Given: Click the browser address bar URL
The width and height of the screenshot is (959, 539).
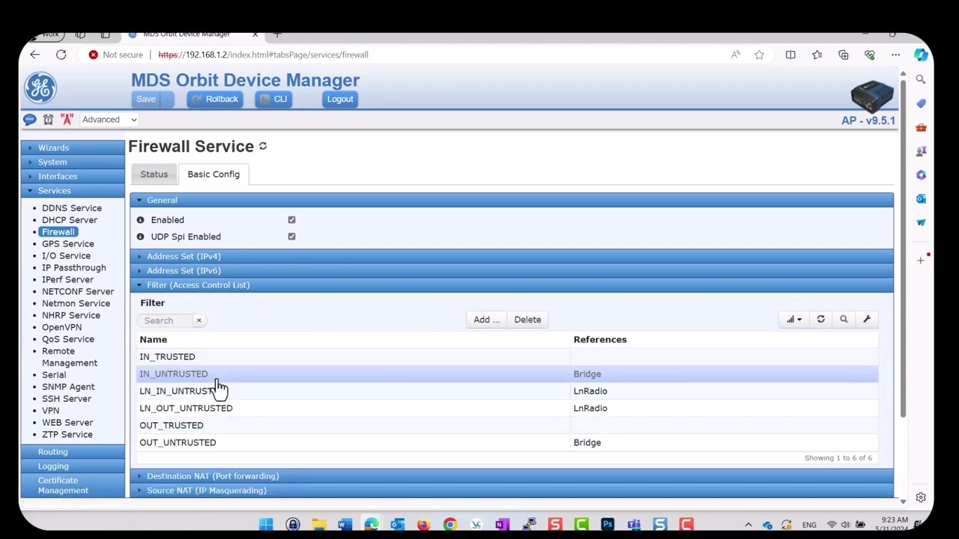Looking at the screenshot, I should [263, 55].
